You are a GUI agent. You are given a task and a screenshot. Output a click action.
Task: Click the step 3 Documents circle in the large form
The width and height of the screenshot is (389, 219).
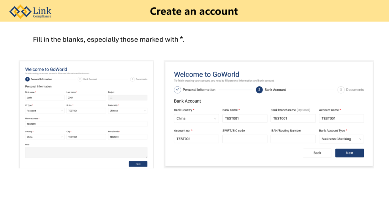341,90
